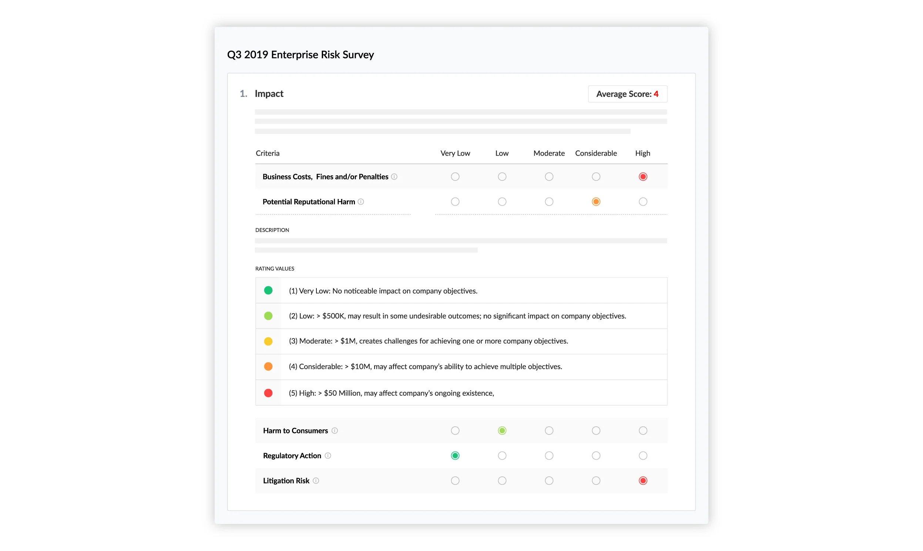Choose Very Low for Harm to Consumers
This screenshot has height=551, width=923.
[455, 431]
